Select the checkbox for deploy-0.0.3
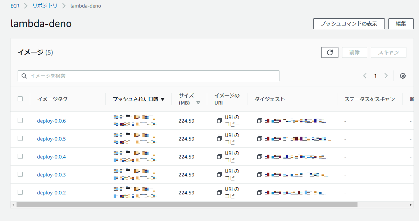Image resolution: width=419 pixels, height=221 pixels. point(20,174)
